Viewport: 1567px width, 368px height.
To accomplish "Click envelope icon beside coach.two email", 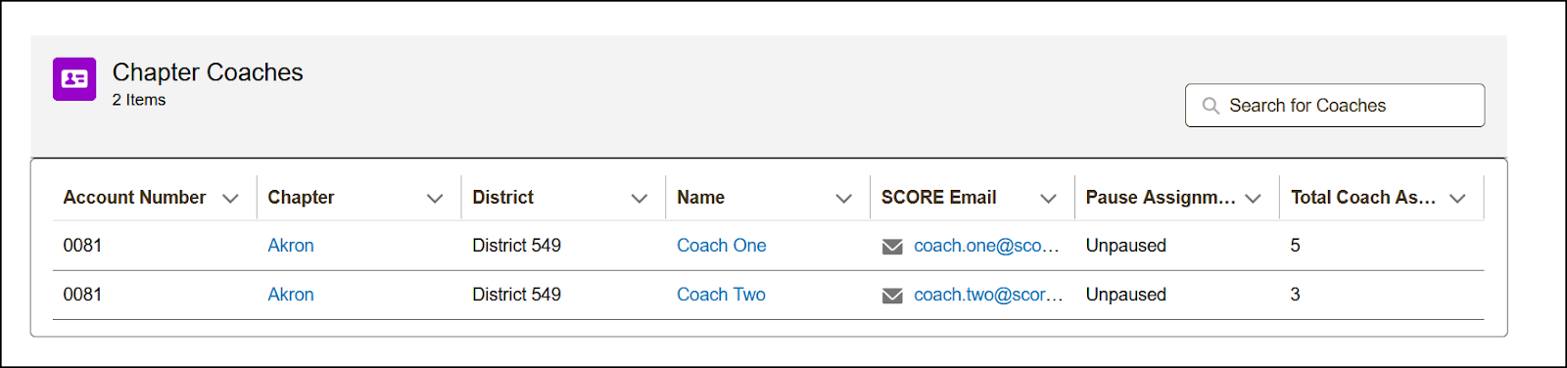I will click(892, 296).
